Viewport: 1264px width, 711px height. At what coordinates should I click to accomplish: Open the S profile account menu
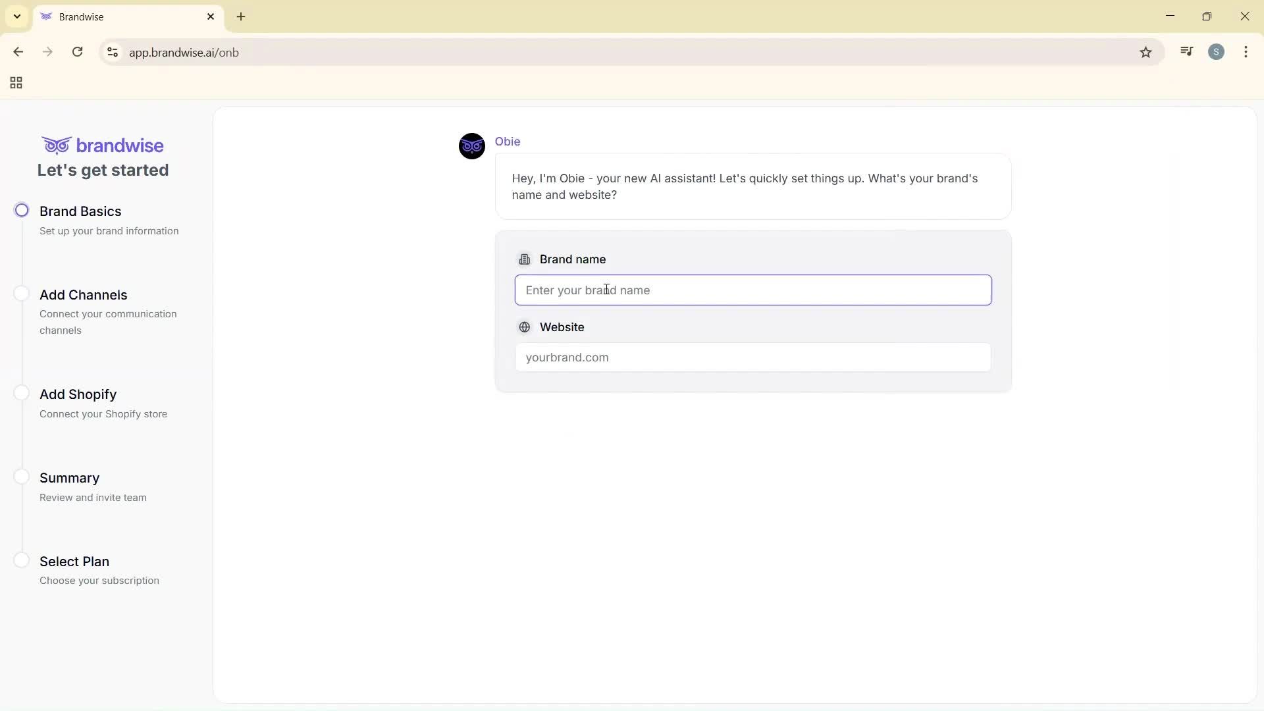[1217, 51]
